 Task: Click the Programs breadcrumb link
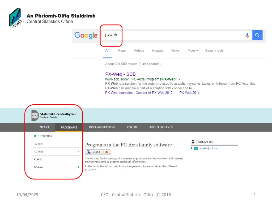(x=46, y=136)
